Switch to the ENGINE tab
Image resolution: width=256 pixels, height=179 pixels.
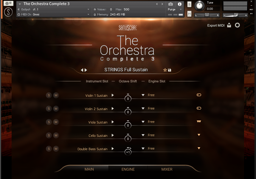128,169
